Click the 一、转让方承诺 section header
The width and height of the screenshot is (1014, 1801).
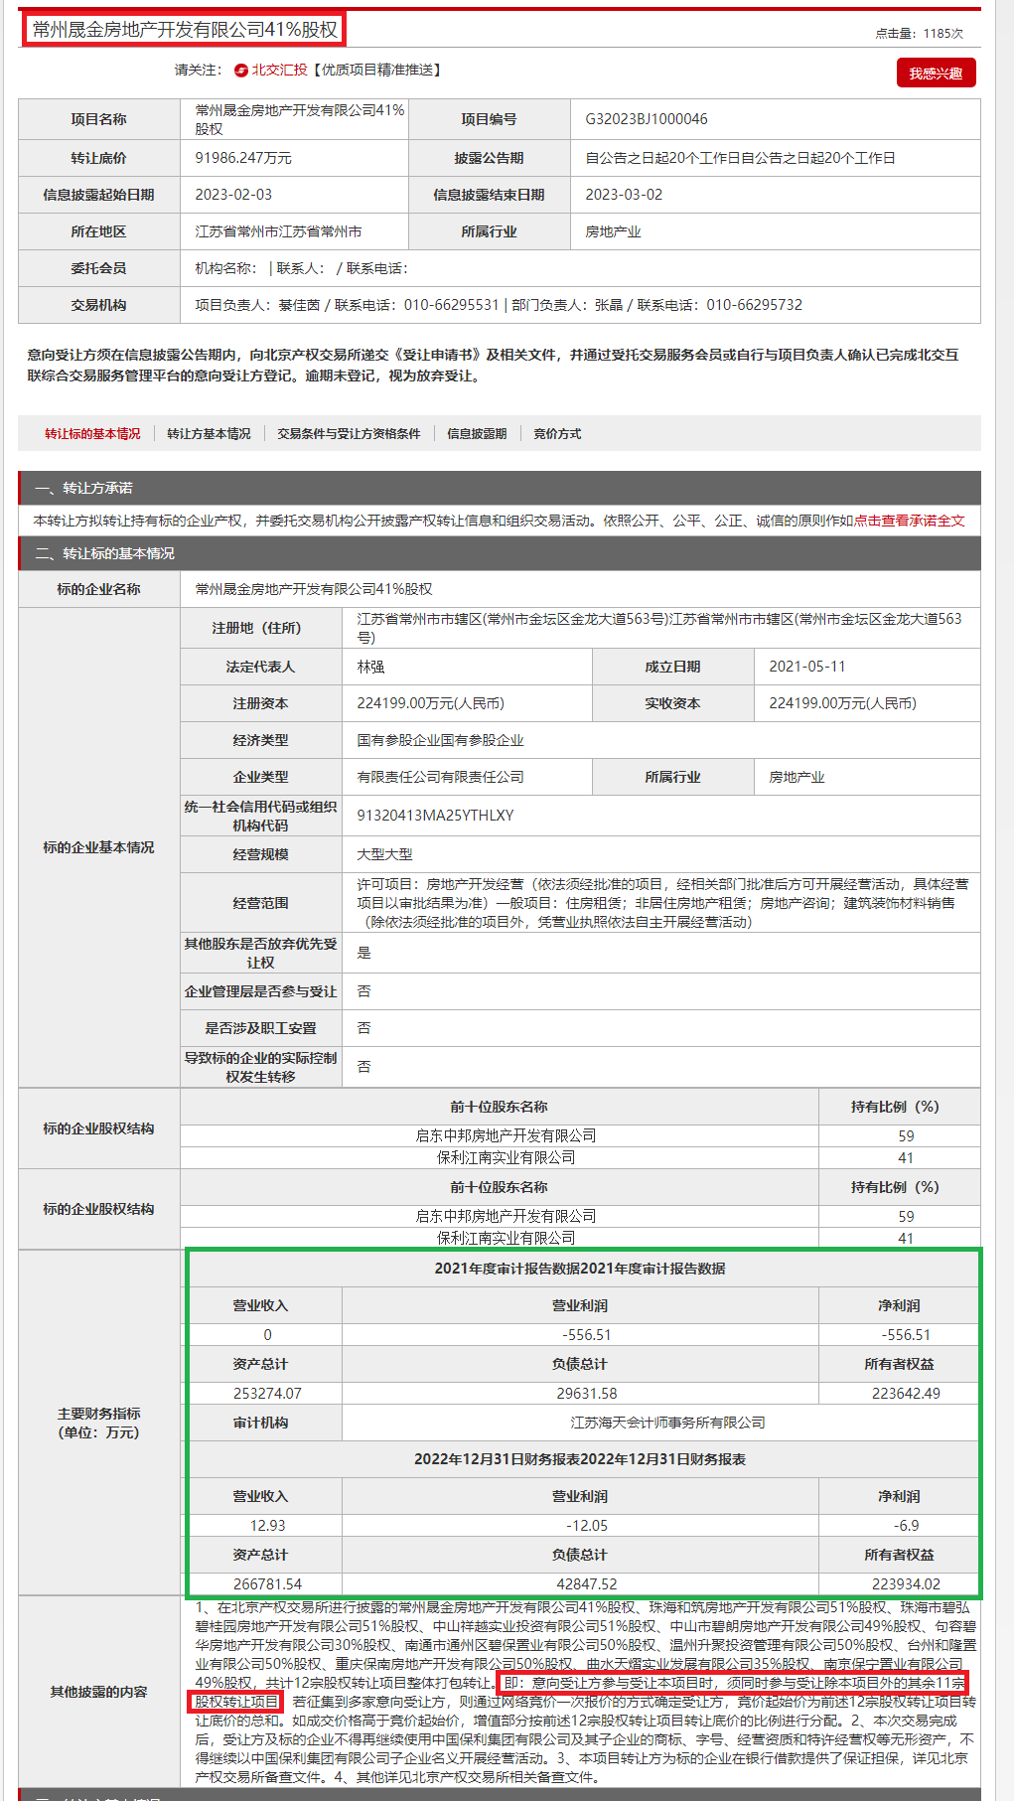coord(500,488)
